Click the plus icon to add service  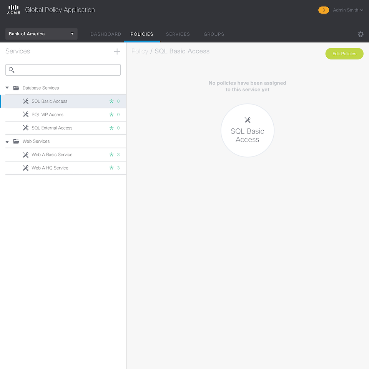pyautogui.click(x=117, y=52)
